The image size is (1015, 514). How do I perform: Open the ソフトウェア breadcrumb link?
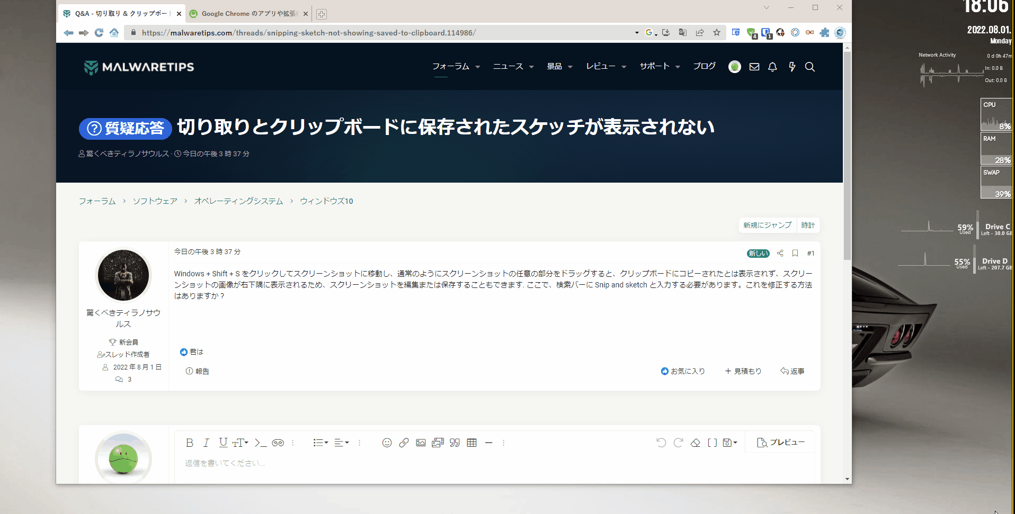[x=155, y=201]
